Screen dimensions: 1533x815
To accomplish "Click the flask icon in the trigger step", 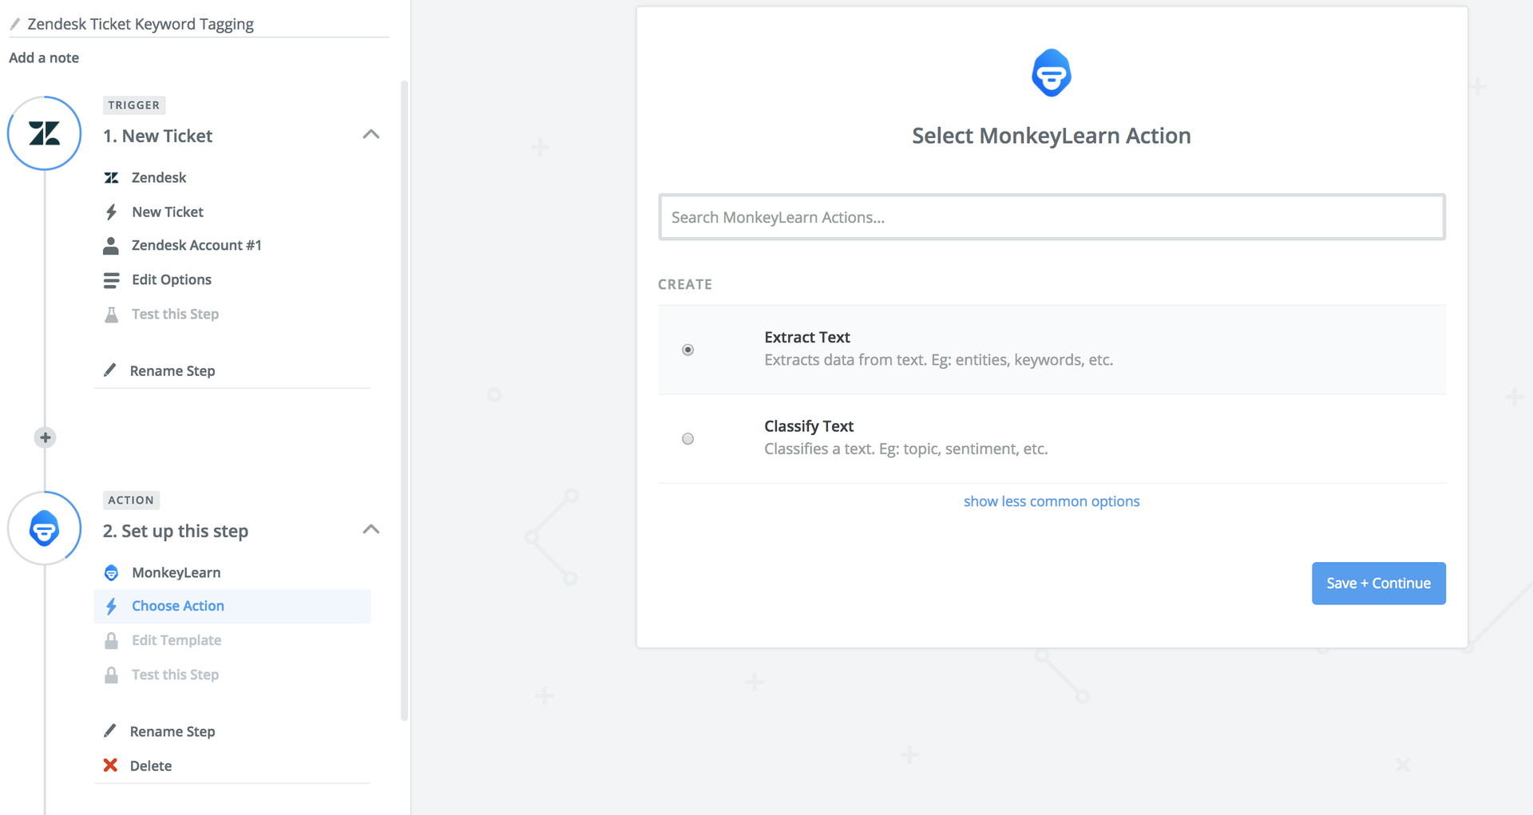I will click(111, 315).
